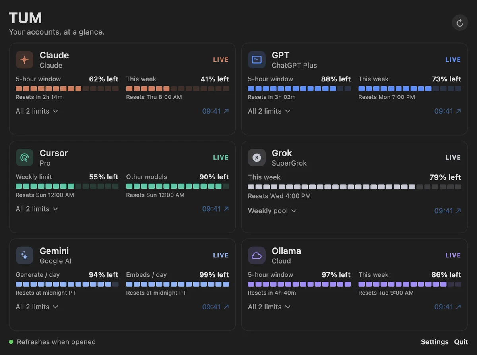Click the ChatGPT Plus subtitle
Screen dimensions: 477x355
point(295,65)
